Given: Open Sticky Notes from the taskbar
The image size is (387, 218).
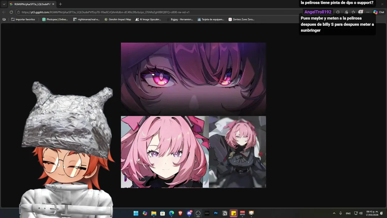Looking at the screenshot, I should click(x=233, y=213).
